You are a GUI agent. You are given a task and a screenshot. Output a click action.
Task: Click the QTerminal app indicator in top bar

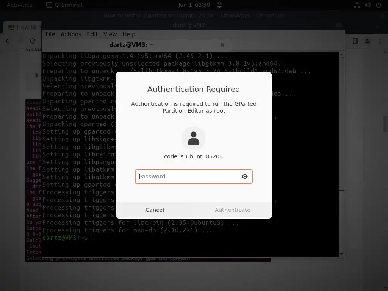(x=64, y=5)
